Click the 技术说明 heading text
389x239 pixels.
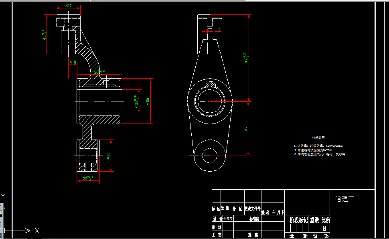(318, 138)
